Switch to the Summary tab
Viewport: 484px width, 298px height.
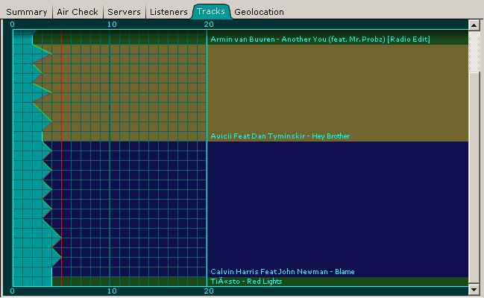coord(27,12)
